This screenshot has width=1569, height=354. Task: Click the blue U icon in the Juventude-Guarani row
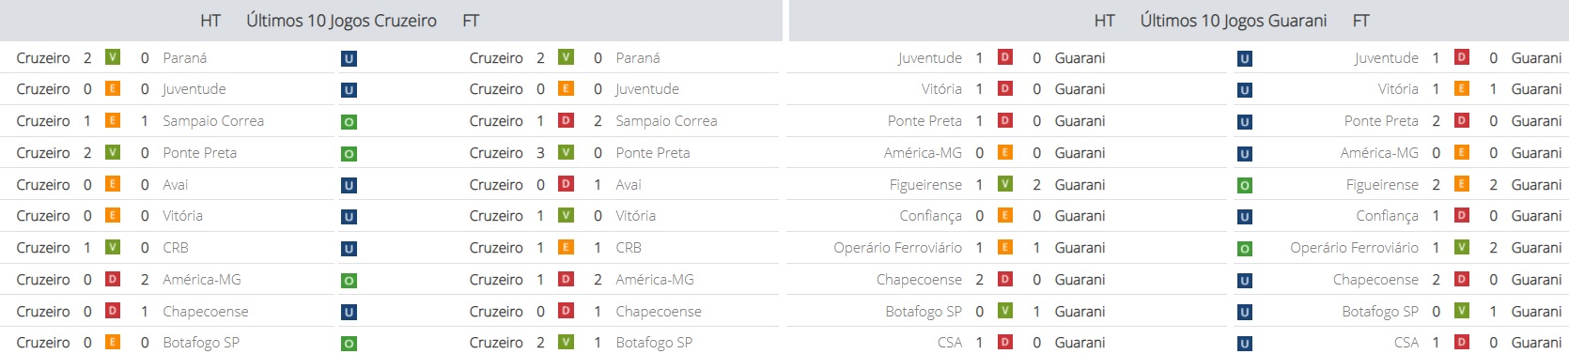tap(1245, 58)
